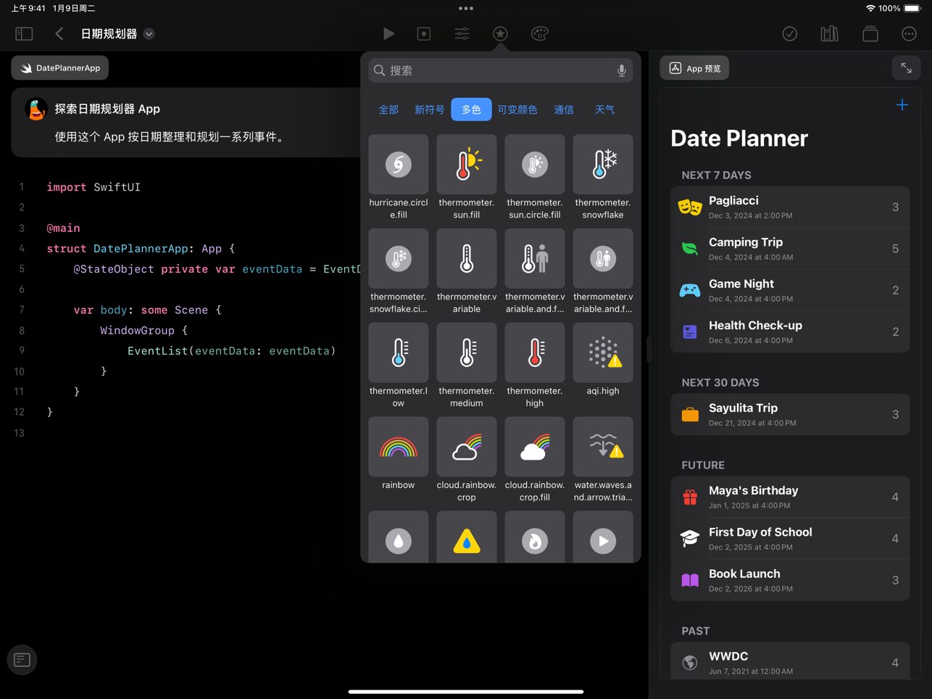
Task: Click code line 4 struct DatePlannerApp
Action: [x=141, y=249]
